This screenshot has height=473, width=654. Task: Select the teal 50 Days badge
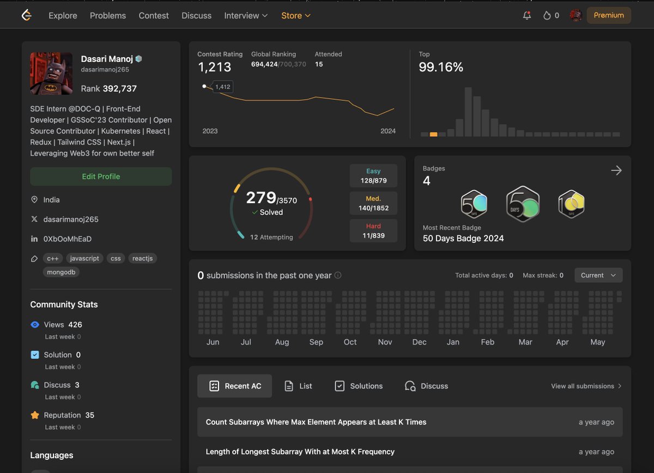[474, 204]
